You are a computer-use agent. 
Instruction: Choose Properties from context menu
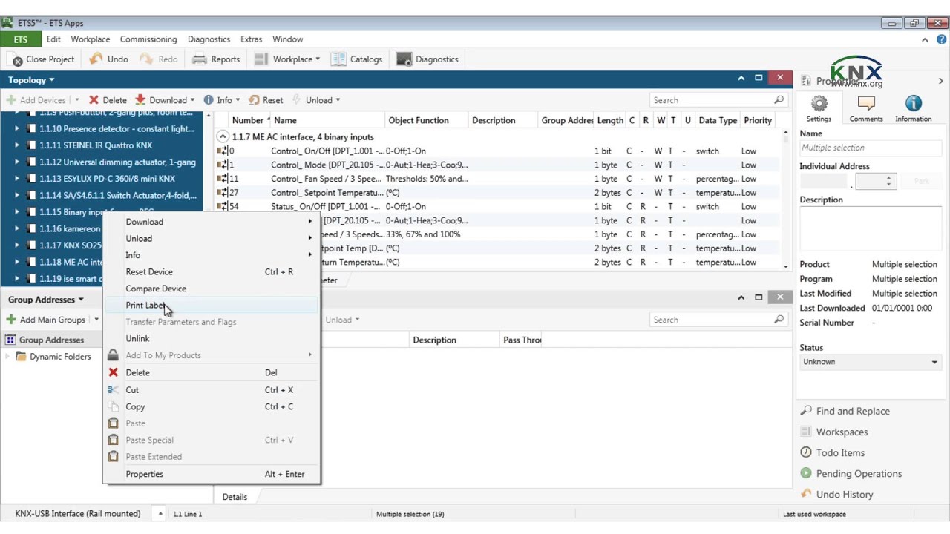tap(212, 474)
